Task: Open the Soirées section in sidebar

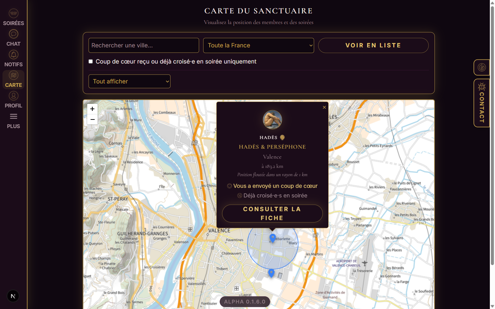Action: click(13, 18)
